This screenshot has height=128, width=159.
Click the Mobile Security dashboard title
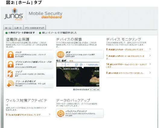pos(46,15)
